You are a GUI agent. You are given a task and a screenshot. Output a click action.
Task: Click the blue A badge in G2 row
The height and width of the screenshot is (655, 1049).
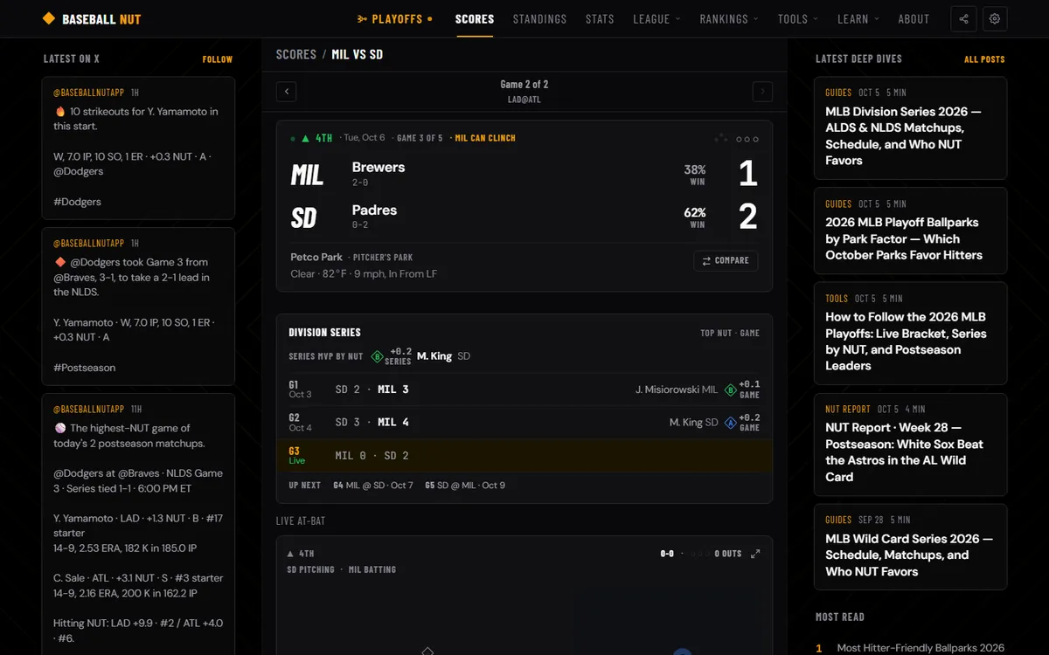731,423
